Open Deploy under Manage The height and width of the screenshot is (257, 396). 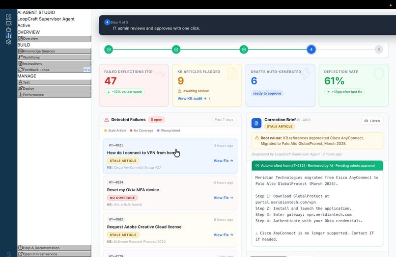coord(55,88)
